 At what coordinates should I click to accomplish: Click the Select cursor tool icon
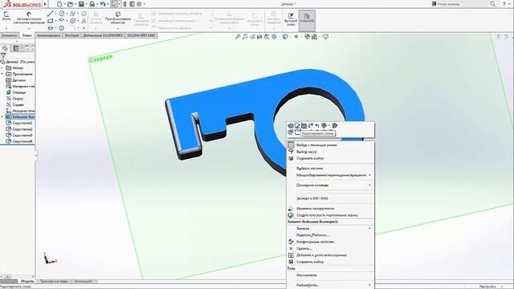pyautogui.click(x=114, y=4)
